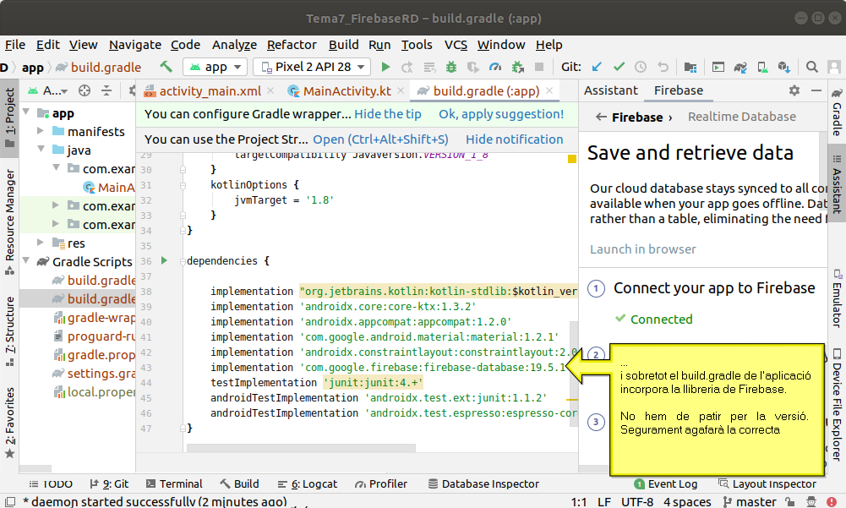Viewport: 846px width, 508px height.
Task: Open the Layout Inspector tool window
Action: click(x=767, y=483)
